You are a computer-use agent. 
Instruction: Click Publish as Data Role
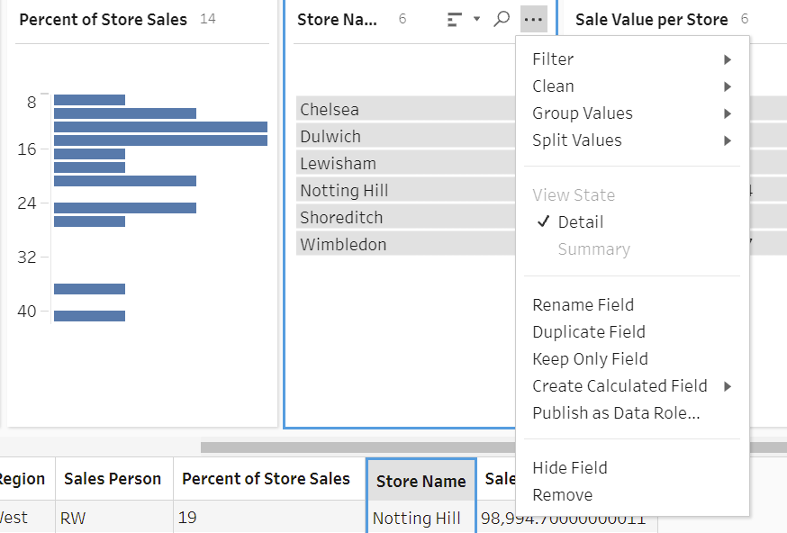coord(616,413)
